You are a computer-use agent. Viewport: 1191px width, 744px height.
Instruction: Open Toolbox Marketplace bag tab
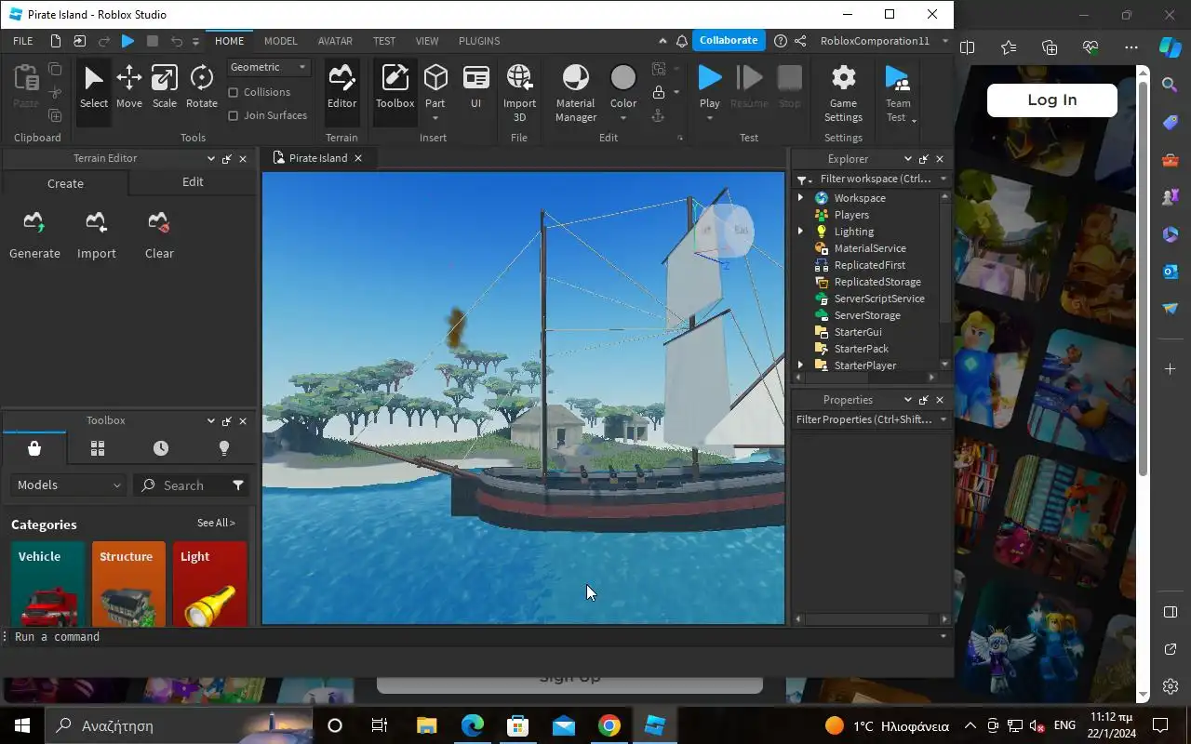click(34, 448)
